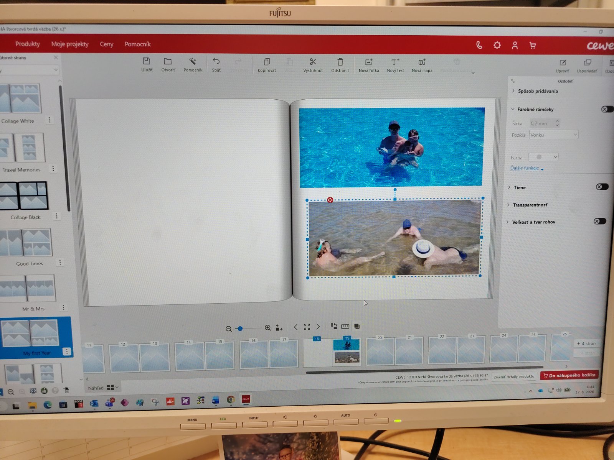614x460 pixels.
Task: Open the shopping cart icon in header
Action: 533,45
